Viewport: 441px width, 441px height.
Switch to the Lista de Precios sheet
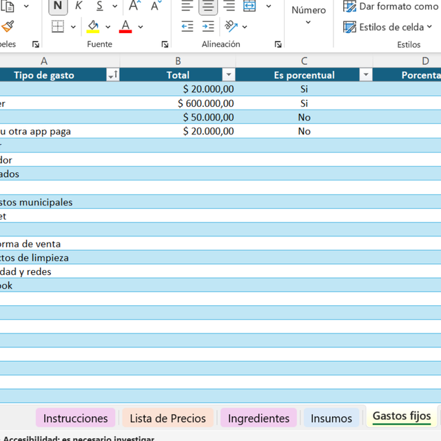click(x=167, y=418)
